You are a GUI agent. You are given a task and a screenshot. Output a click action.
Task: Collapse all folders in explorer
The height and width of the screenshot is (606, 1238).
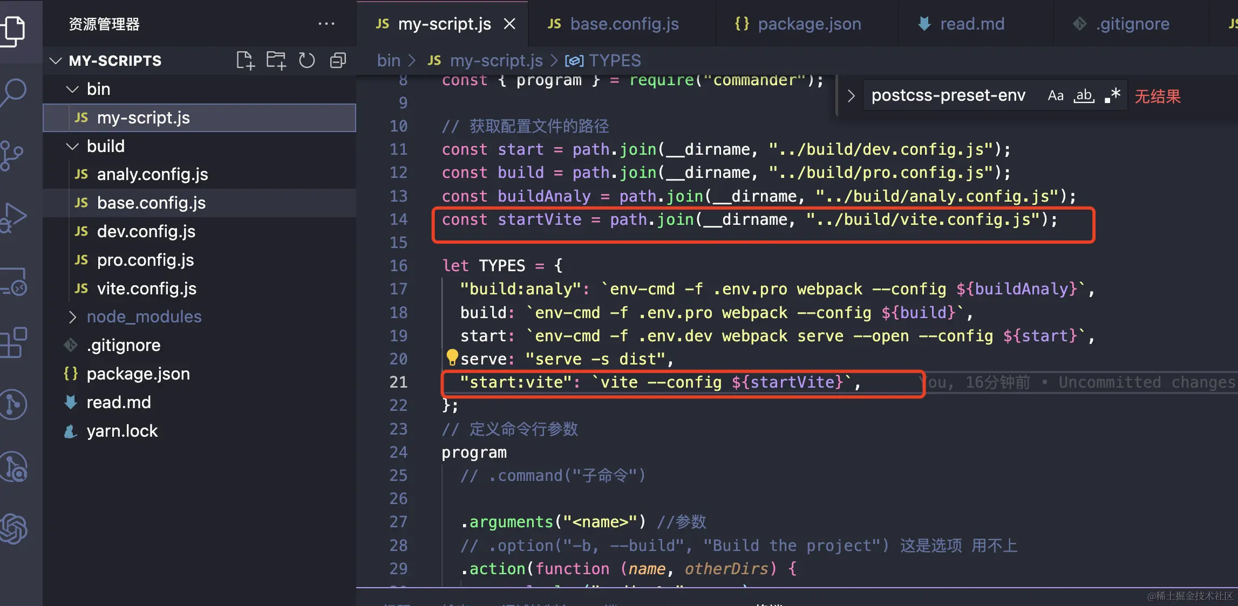tap(338, 60)
